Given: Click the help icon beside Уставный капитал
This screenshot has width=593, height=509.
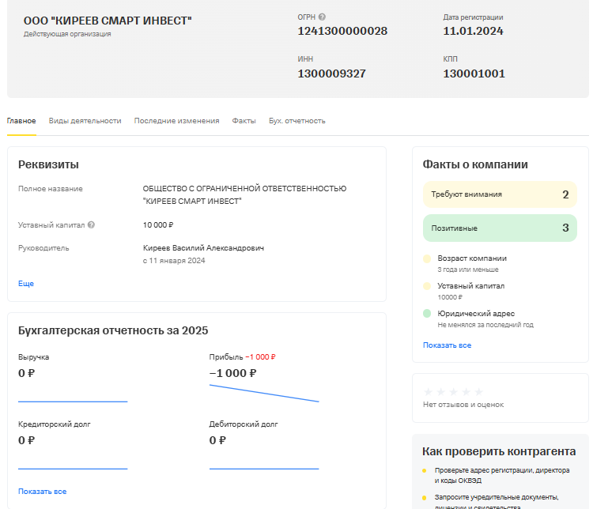Looking at the screenshot, I should [x=91, y=224].
